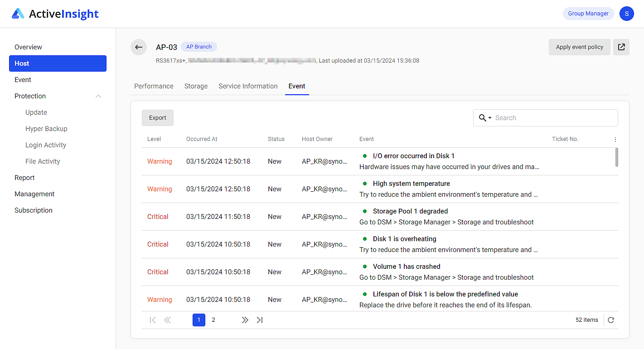The image size is (644, 349).
Task: Open AP-03 in a new window
Action: point(621,47)
